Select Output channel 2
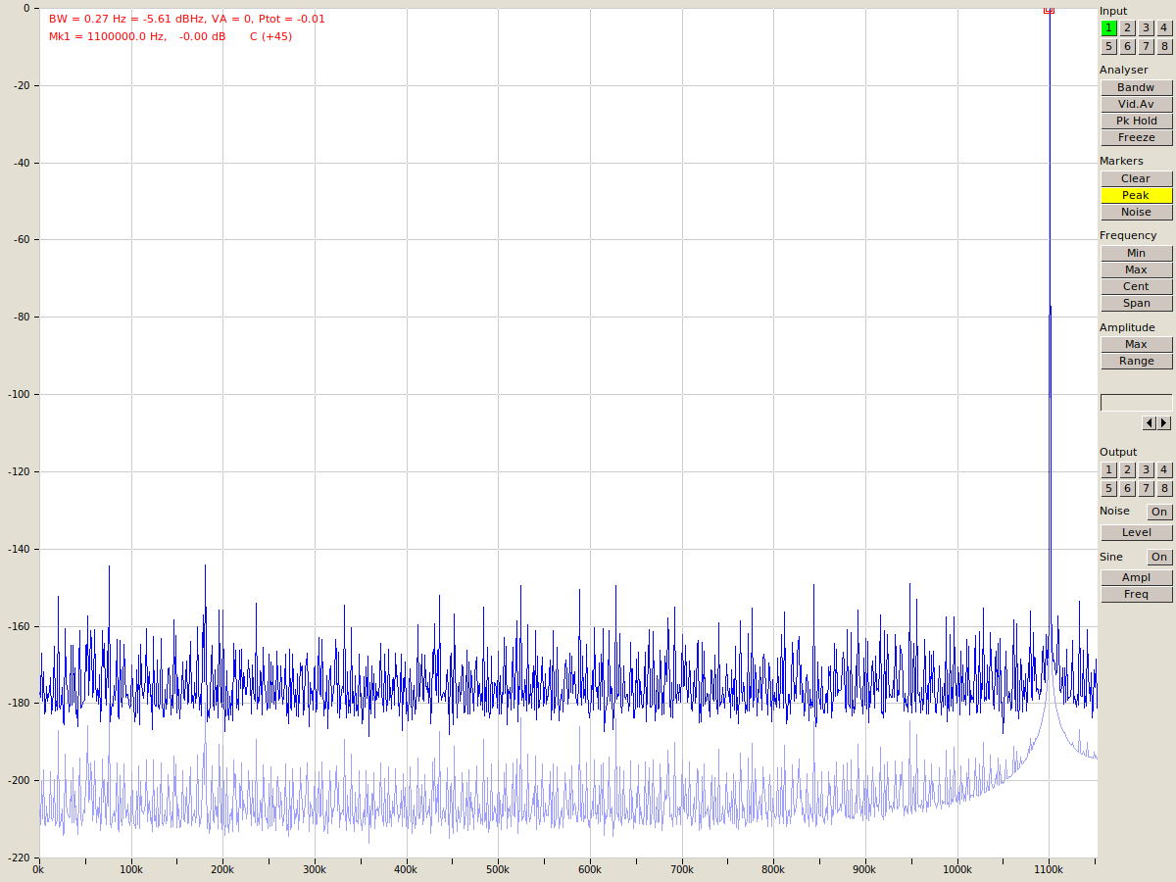This screenshot has width=1176, height=882. click(x=1127, y=469)
